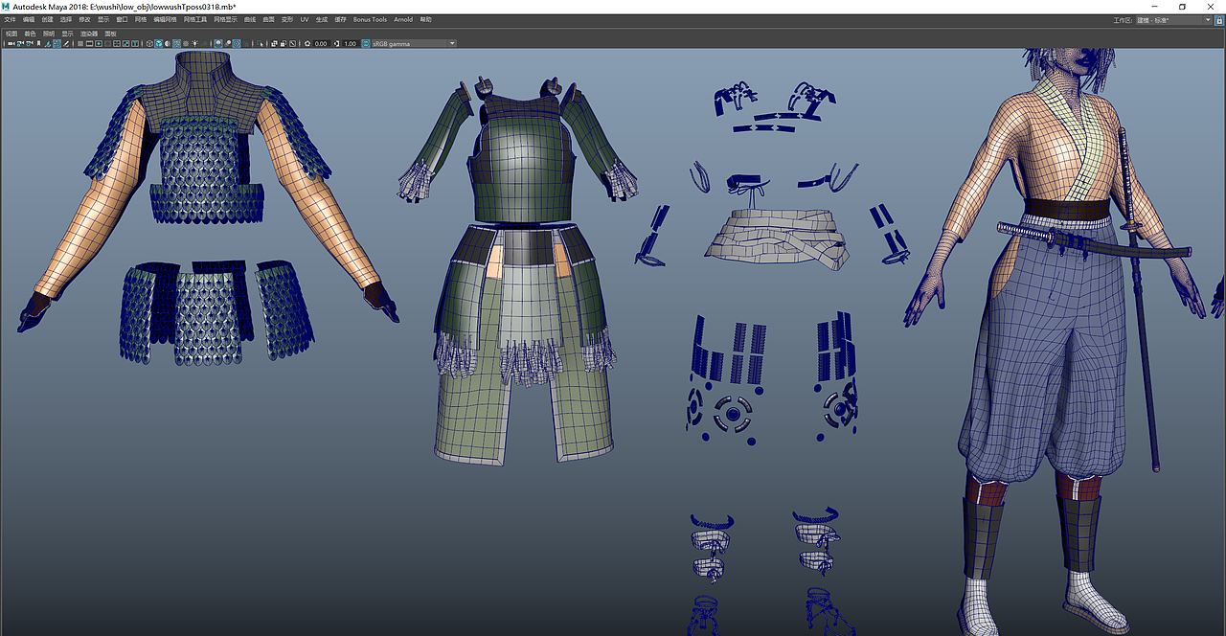
Task: Click Use All Lights bulb icon
Action: pos(195,43)
